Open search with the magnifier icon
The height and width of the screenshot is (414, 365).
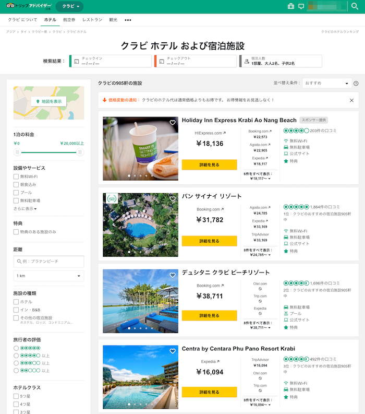click(x=355, y=6)
